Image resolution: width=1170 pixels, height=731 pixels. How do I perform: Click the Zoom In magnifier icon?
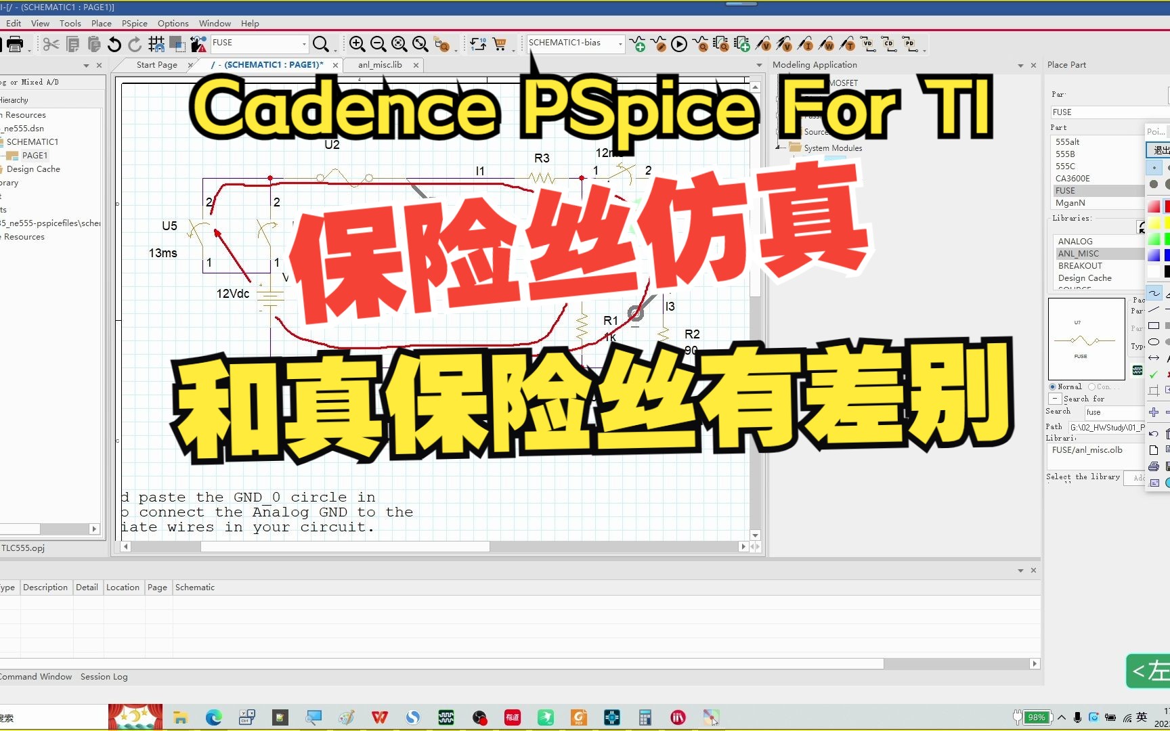(357, 45)
